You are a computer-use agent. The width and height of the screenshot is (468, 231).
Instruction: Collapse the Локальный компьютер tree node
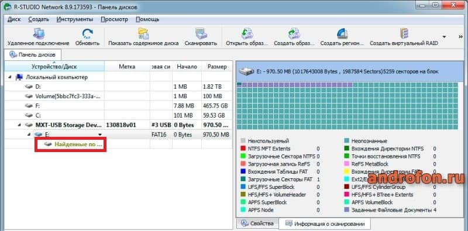(x=10, y=77)
